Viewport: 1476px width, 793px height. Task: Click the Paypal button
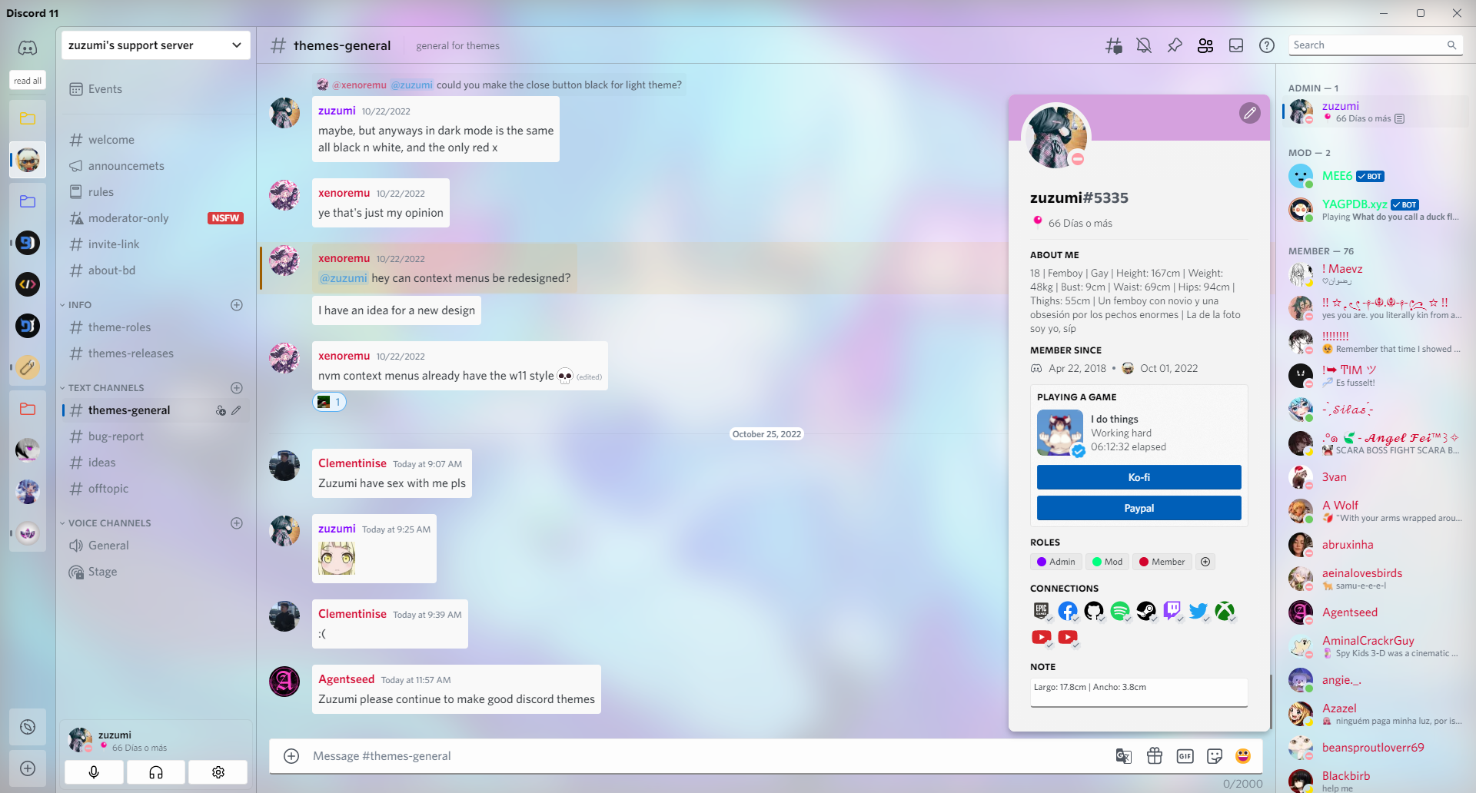[1139, 508]
